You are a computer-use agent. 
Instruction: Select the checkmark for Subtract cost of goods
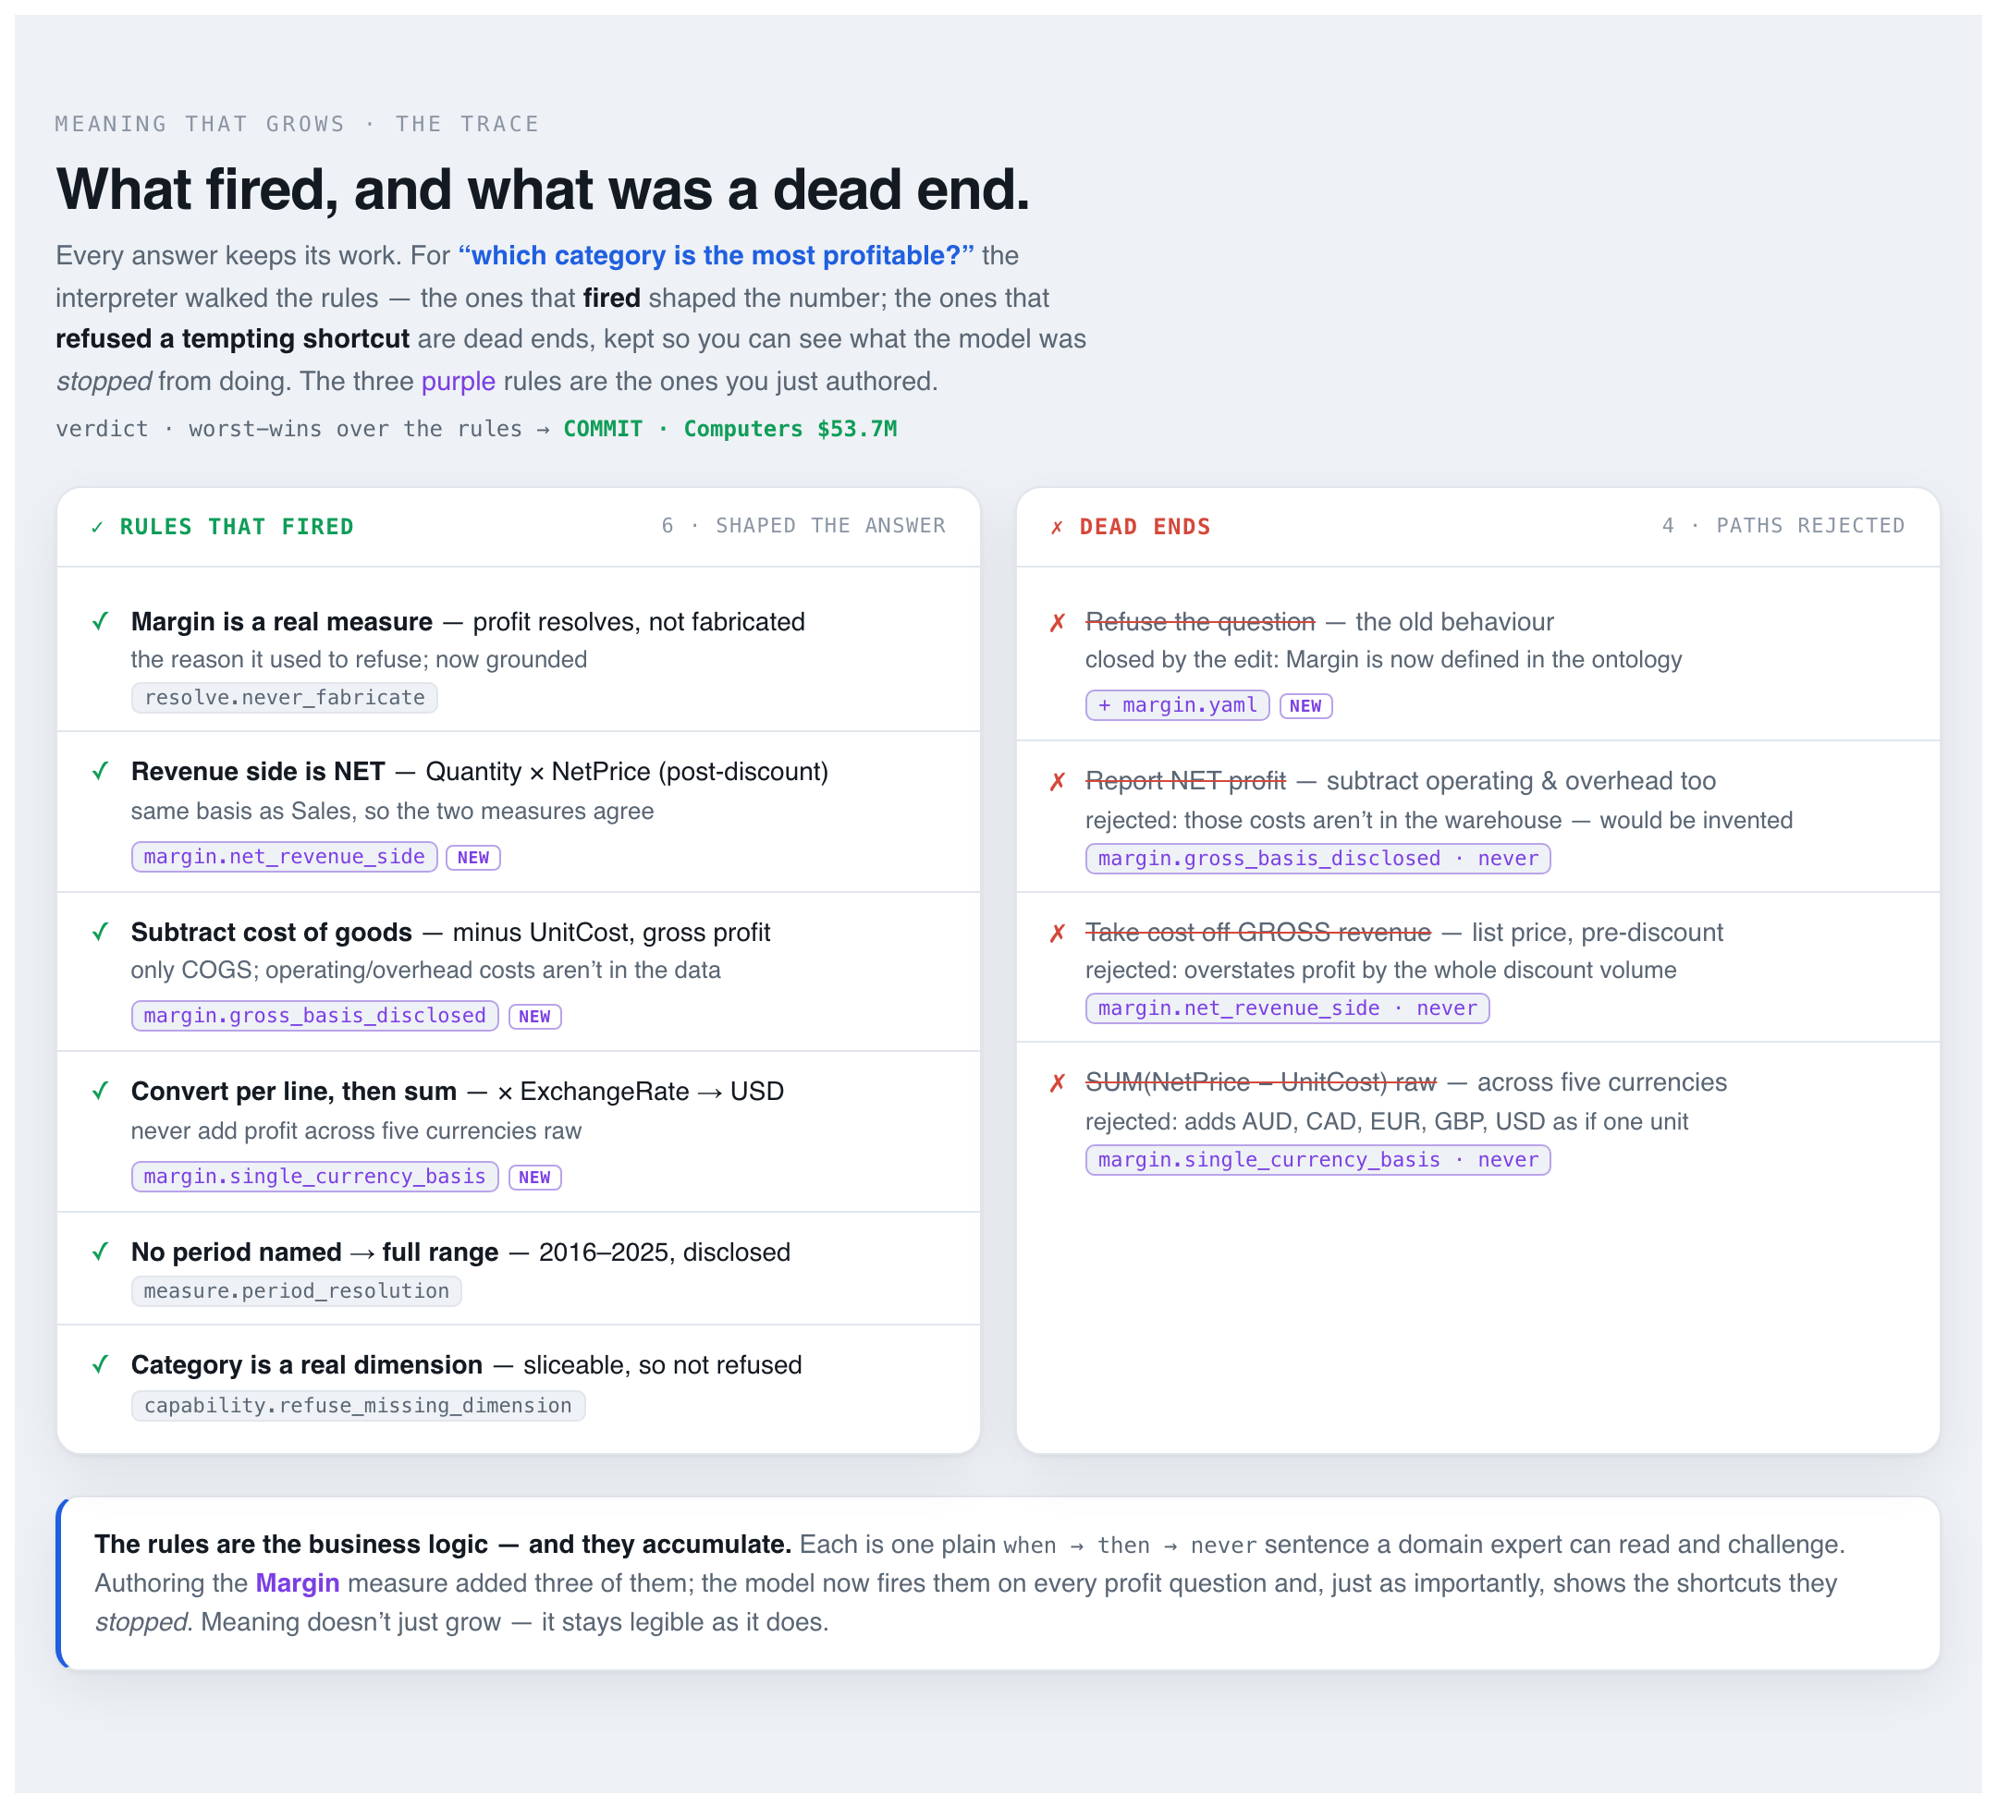[100, 932]
